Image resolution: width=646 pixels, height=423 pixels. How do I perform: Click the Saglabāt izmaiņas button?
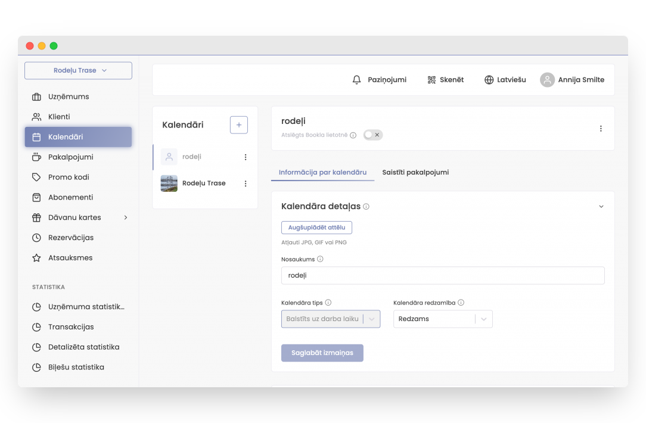tap(322, 353)
